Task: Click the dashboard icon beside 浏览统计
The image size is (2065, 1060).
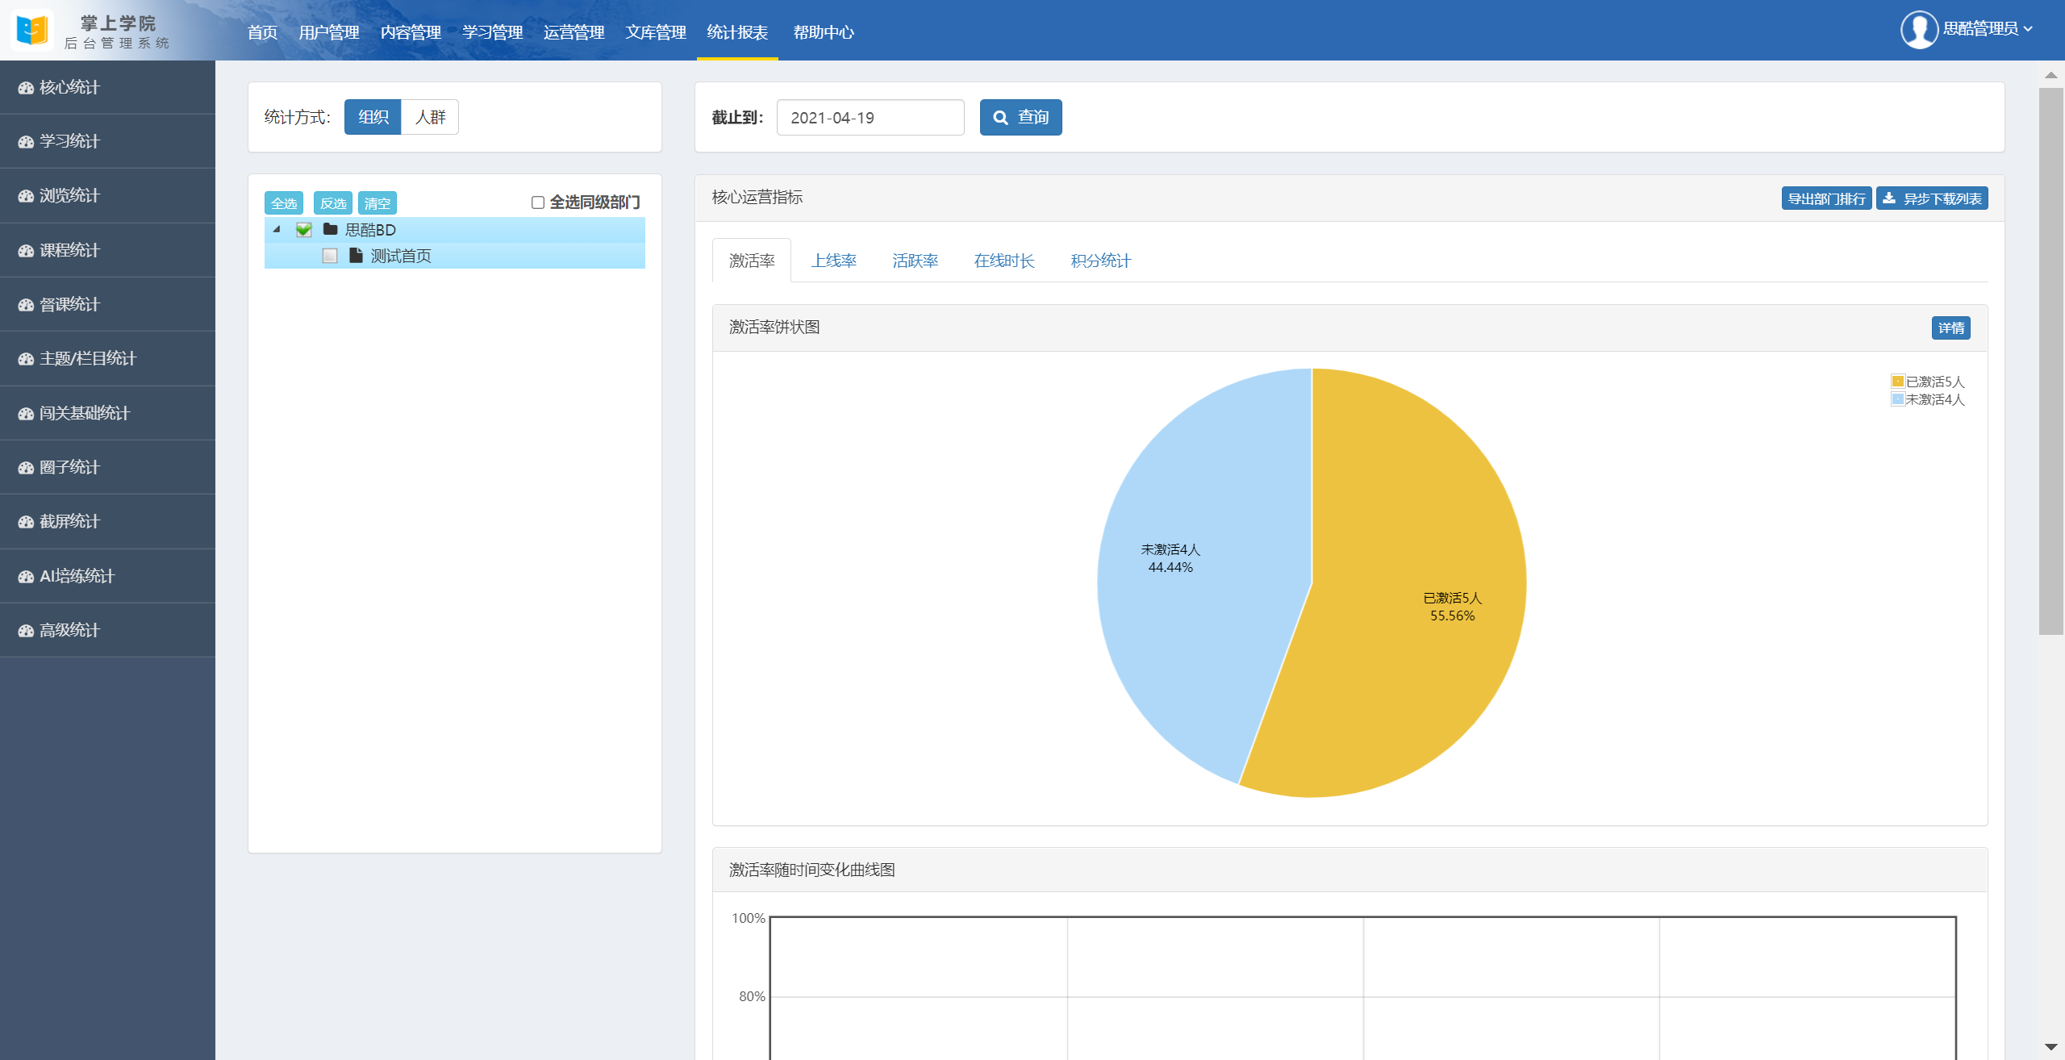Action: (26, 196)
